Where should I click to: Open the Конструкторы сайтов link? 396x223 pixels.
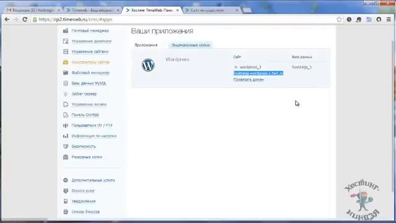click(x=90, y=62)
